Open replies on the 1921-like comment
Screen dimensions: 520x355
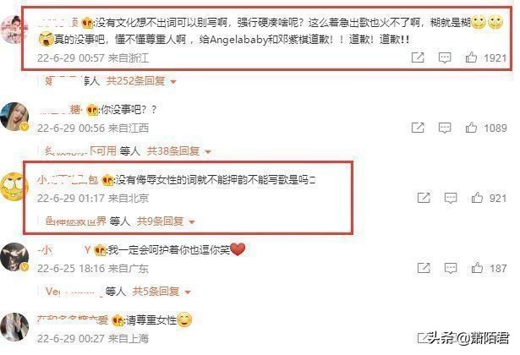point(445,57)
